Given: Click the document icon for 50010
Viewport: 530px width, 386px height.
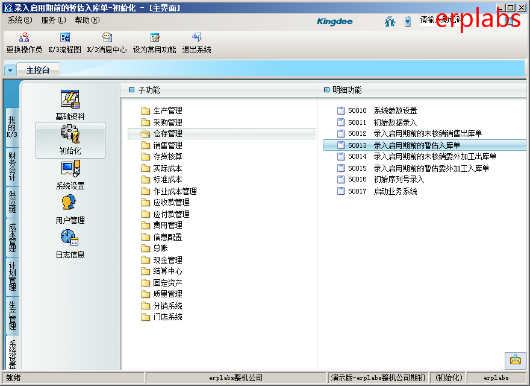Looking at the screenshot, I should coord(341,111).
